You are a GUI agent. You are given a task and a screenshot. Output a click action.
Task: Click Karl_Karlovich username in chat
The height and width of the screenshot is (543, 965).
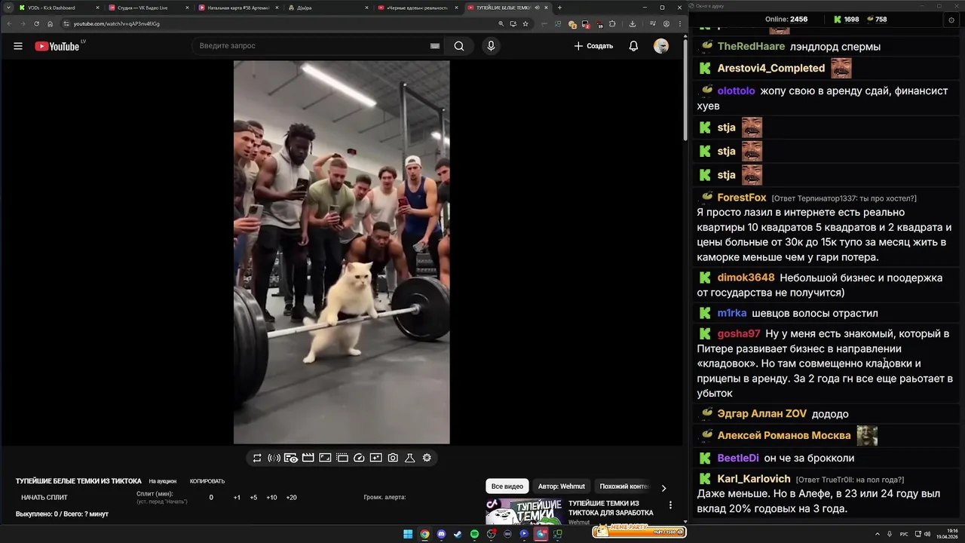point(754,479)
